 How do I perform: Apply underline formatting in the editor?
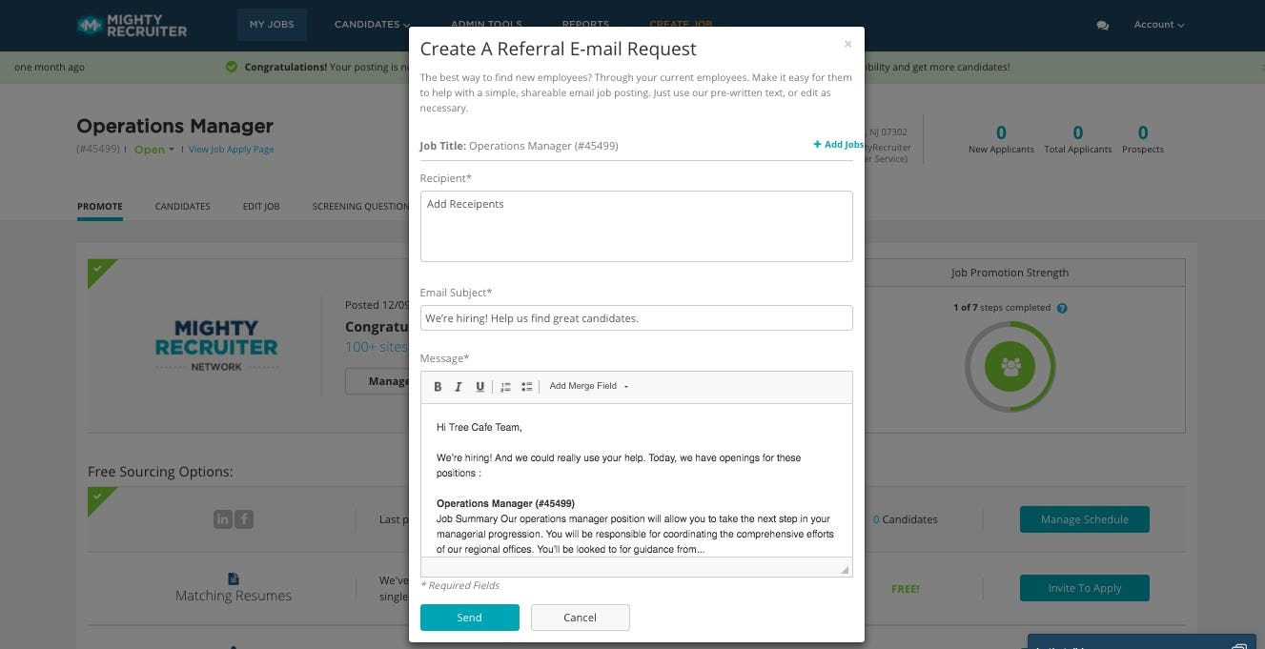(479, 386)
